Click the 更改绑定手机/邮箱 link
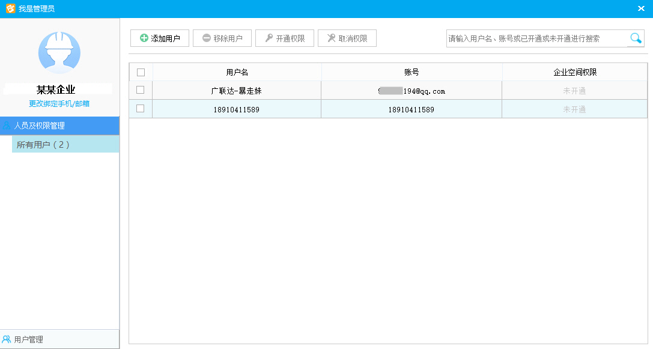Image resolution: width=653 pixels, height=349 pixels. point(59,103)
